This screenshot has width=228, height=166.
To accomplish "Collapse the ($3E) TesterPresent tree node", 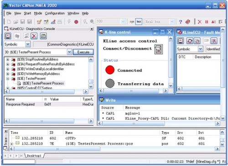I will [x=8, y=79].
